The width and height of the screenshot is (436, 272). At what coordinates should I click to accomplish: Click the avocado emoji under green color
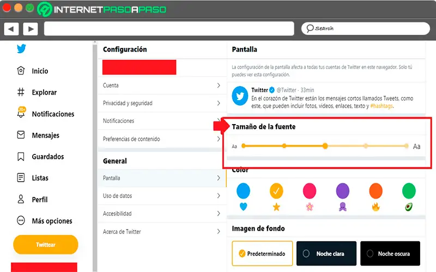click(409, 207)
